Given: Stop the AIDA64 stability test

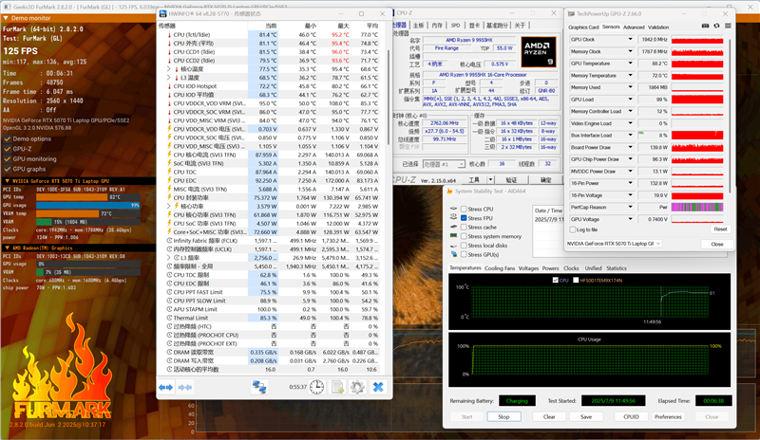Looking at the screenshot, I should click(x=503, y=416).
